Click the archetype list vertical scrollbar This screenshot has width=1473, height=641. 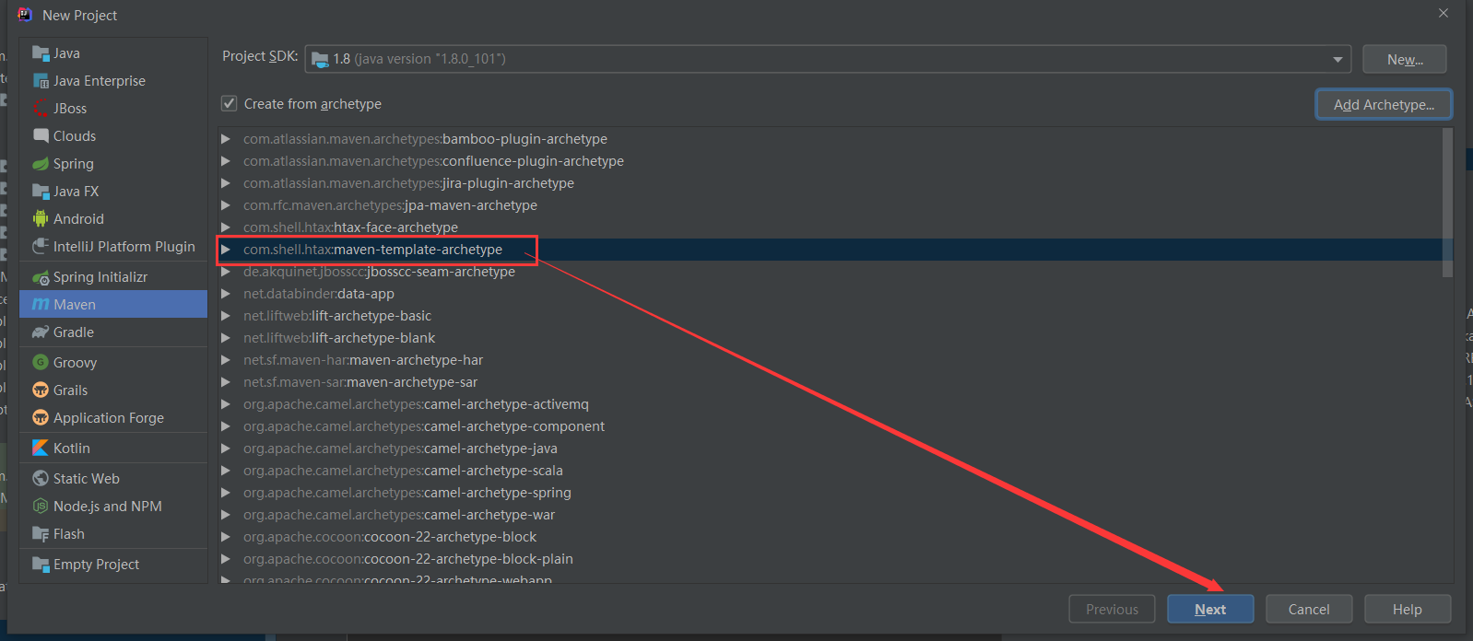tap(1447, 203)
